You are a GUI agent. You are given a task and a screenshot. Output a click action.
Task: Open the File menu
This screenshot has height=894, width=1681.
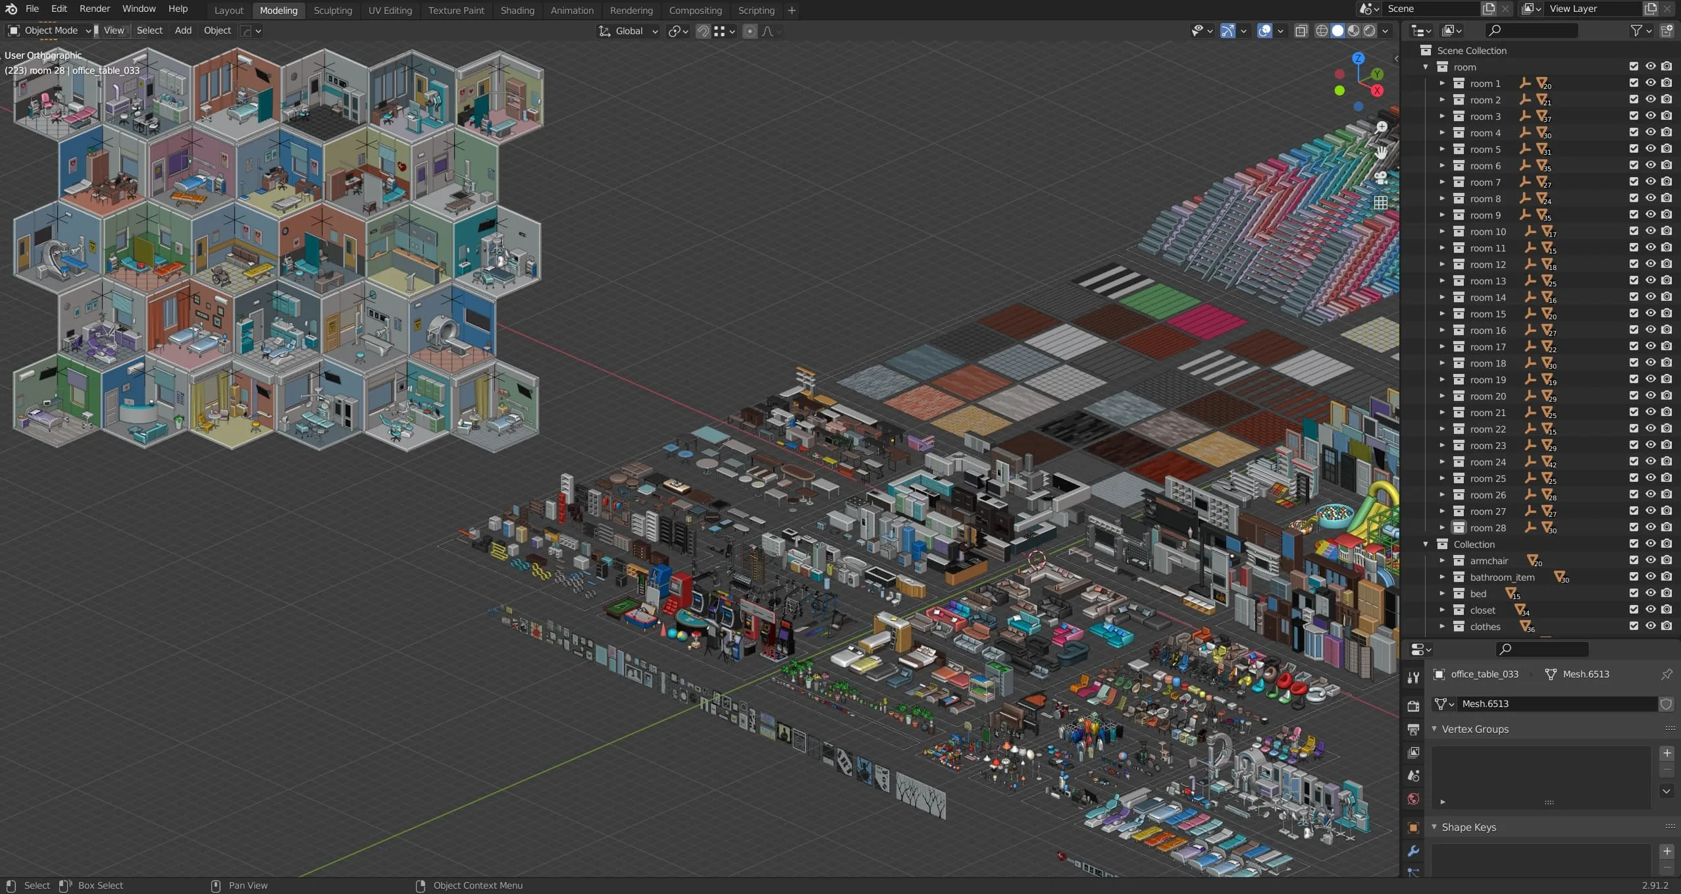point(32,9)
